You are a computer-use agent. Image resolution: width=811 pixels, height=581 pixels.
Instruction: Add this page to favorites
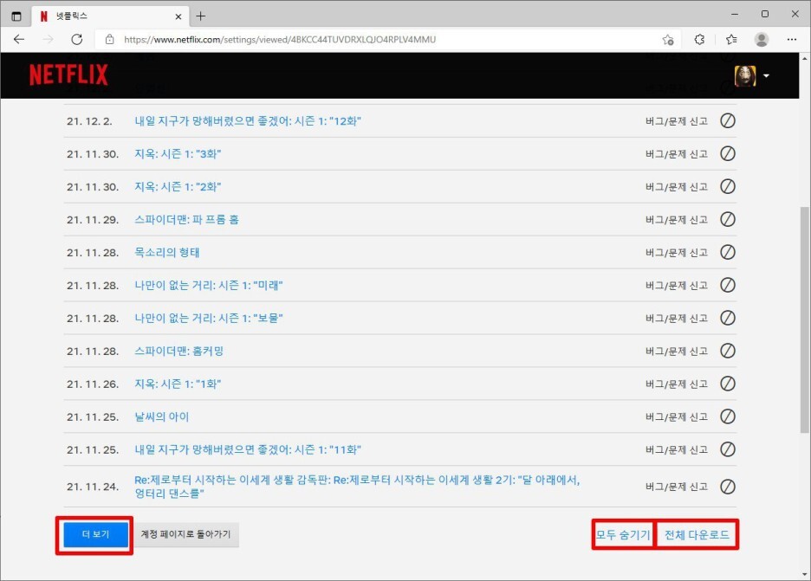[668, 39]
